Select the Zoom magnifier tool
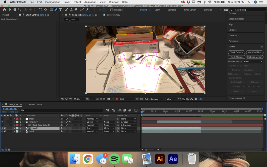Screen dimensions: 267x167 (20, 10)
